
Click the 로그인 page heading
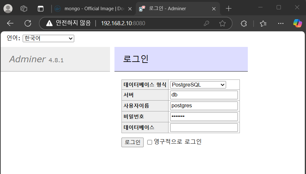136,59
